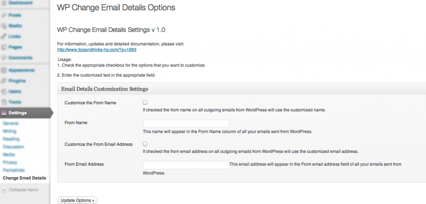Enable Customize the From Name checkbox
The width and height of the screenshot is (426, 204).
pyautogui.click(x=145, y=103)
